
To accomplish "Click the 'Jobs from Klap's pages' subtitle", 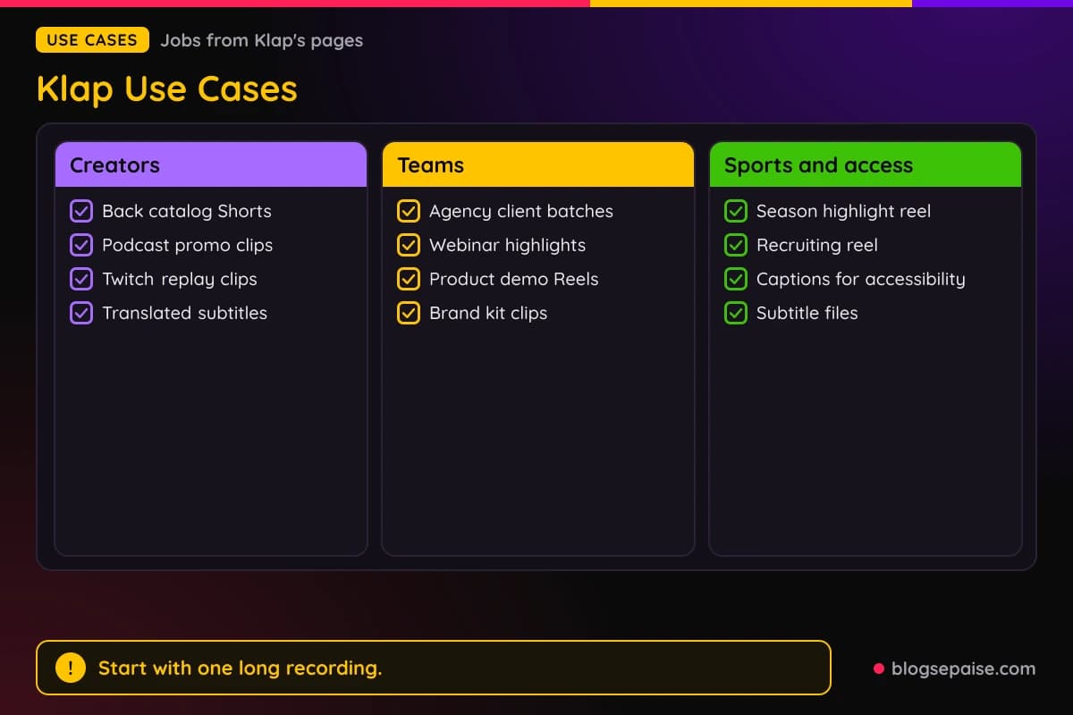I will pos(262,41).
